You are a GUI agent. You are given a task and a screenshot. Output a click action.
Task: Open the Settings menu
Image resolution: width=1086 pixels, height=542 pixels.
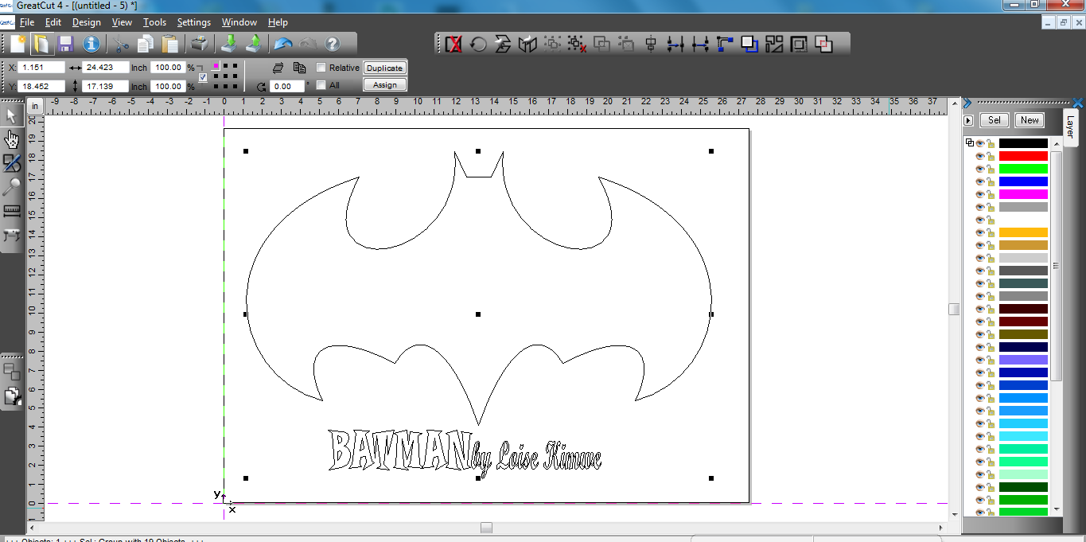(194, 22)
